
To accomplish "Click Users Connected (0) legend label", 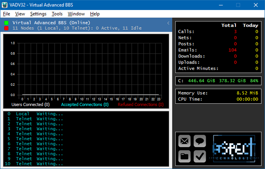I will (31, 105).
